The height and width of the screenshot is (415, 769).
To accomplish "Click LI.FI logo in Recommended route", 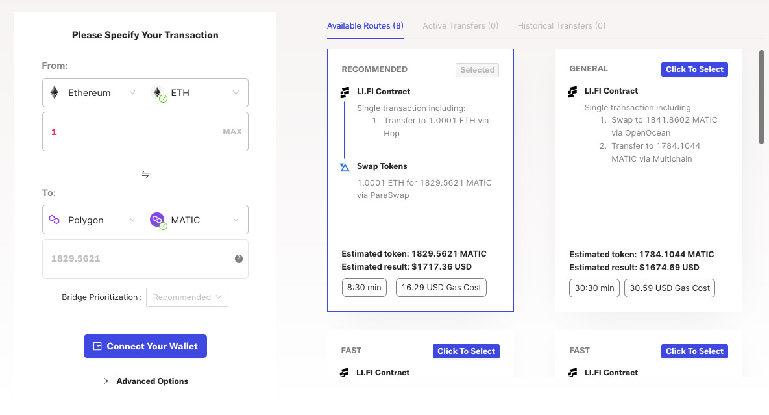I will (345, 92).
